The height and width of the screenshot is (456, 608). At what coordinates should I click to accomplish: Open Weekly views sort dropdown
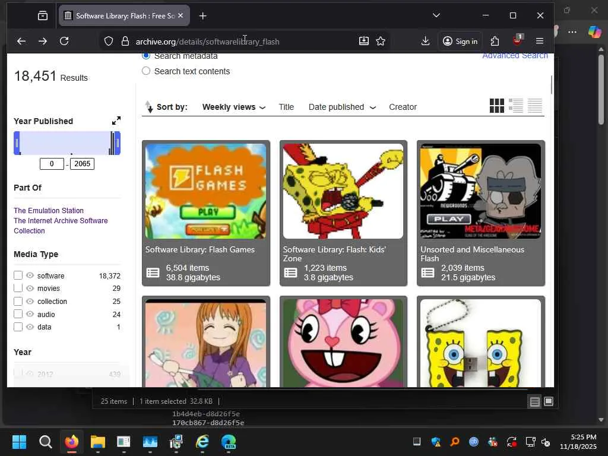(234, 107)
